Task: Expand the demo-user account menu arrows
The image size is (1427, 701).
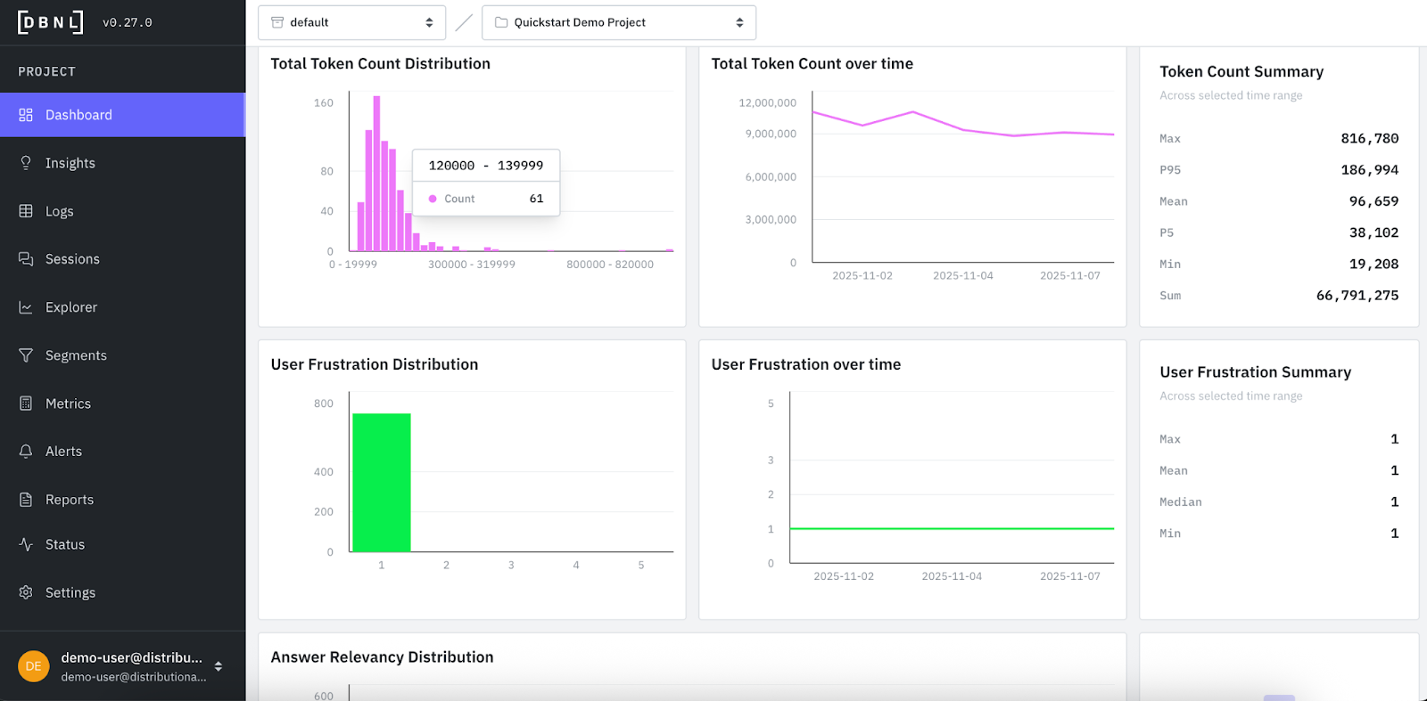Action: (x=219, y=666)
